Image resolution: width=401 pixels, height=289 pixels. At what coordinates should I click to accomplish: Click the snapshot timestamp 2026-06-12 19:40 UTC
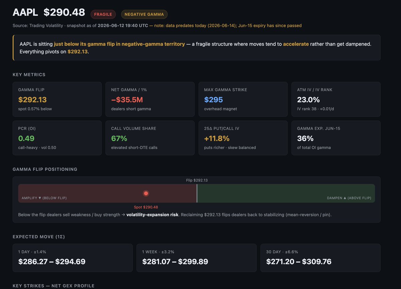point(123,26)
